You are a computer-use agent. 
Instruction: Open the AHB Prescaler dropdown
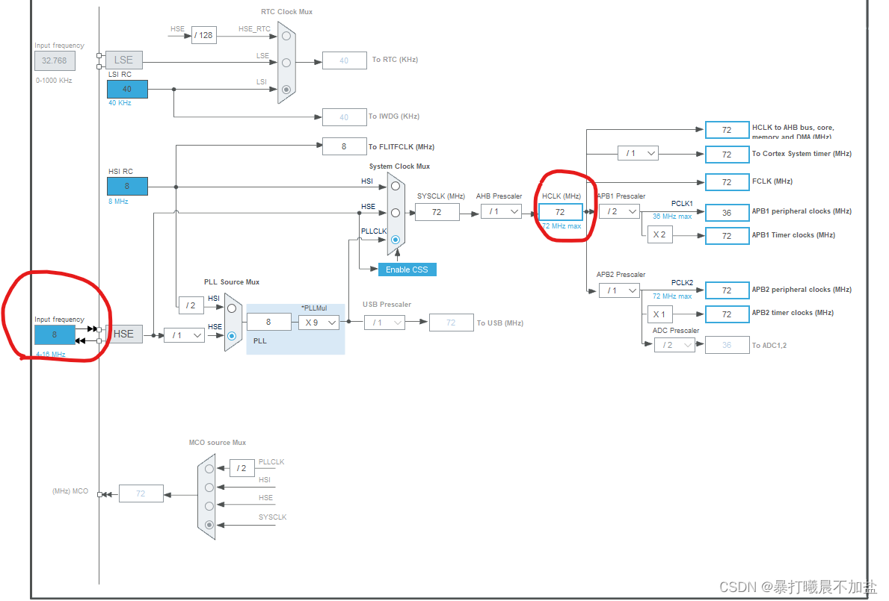[501, 211]
